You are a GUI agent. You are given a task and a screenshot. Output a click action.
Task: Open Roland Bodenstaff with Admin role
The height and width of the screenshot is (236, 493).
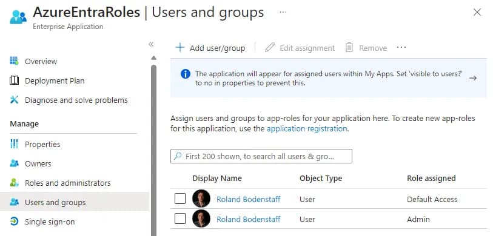249,219
